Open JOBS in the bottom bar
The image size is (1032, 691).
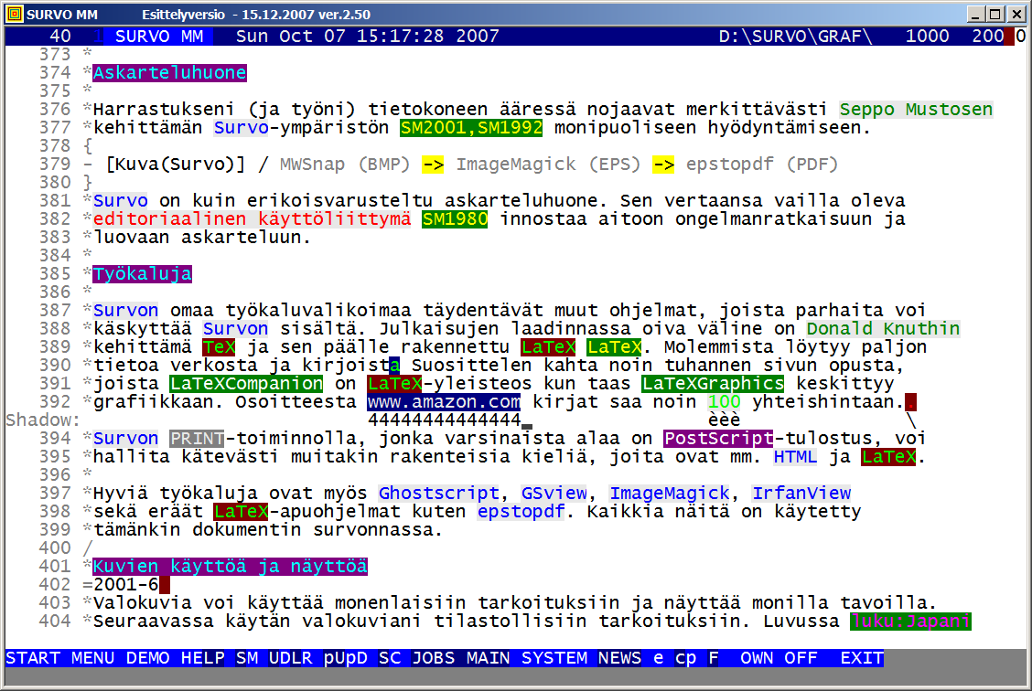click(433, 658)
